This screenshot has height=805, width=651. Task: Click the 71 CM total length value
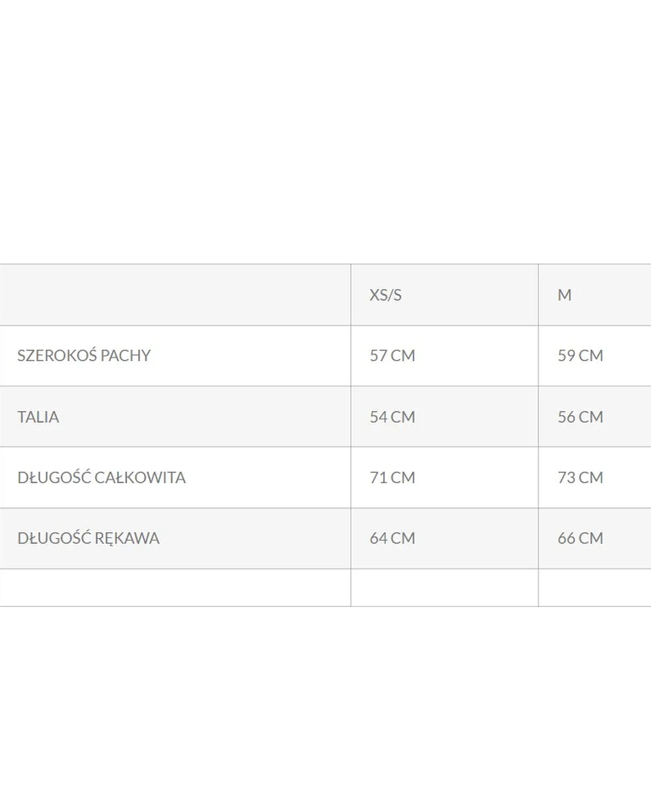[392, 478]
